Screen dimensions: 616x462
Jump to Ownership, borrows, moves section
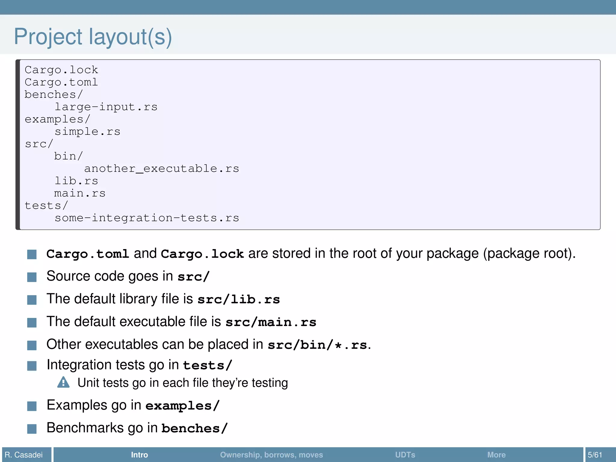[271, 455]
